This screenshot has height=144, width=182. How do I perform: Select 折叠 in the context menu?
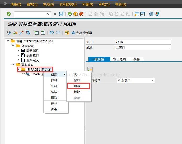click(56, 109)
